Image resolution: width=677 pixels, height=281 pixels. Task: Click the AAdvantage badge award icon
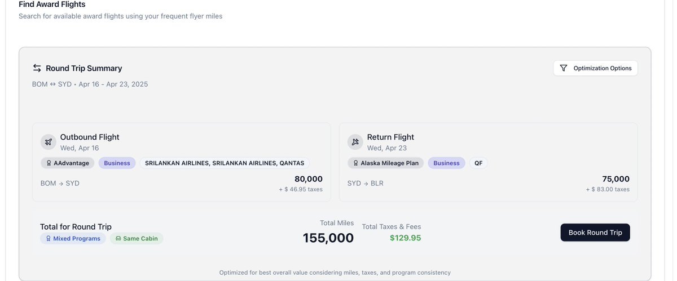tap(49, 163)
